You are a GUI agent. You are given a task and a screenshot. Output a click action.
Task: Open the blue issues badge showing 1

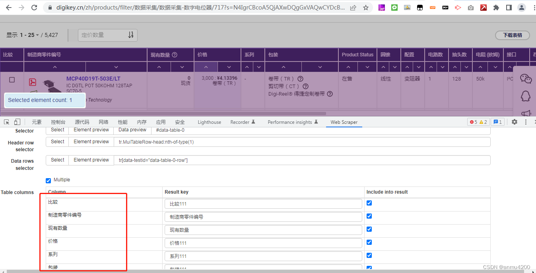coord(498,122)
